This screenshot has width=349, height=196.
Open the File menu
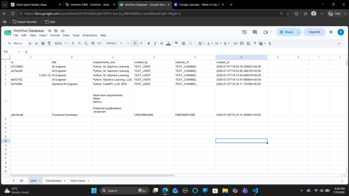pos(16,35)
